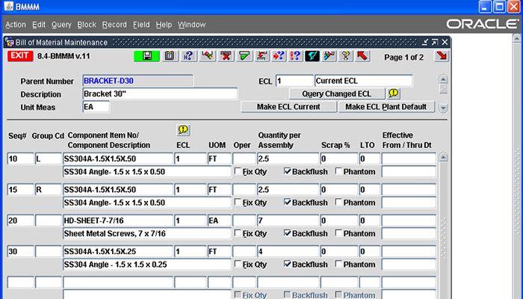Click the red arrow with question mark icon
This screenshot has height=299, width=523.
[279, 56]
